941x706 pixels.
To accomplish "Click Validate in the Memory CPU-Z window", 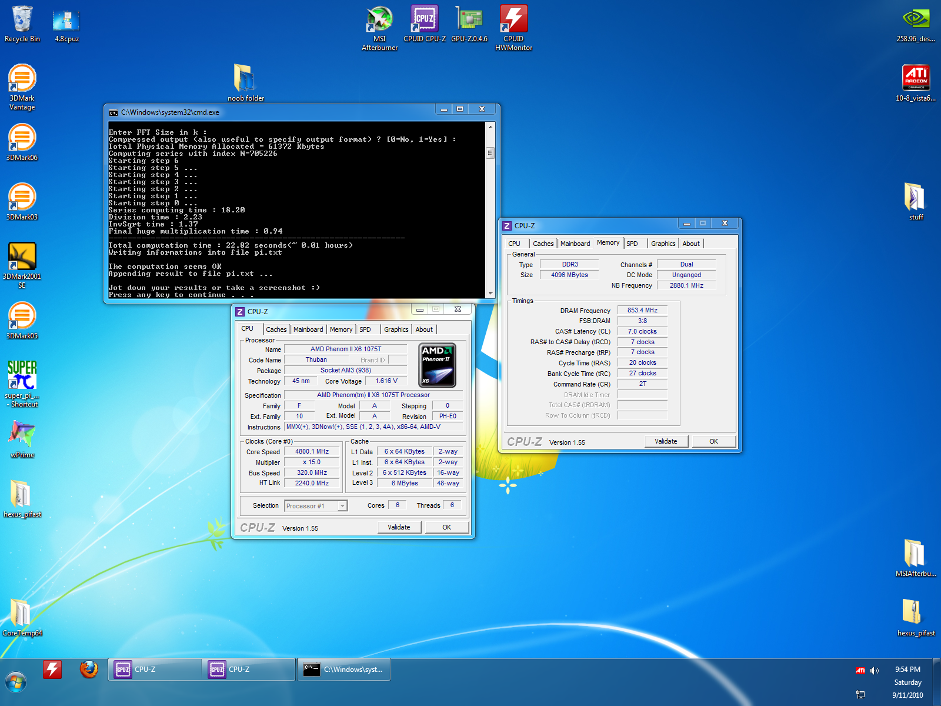I will click(x=666, y=441).
